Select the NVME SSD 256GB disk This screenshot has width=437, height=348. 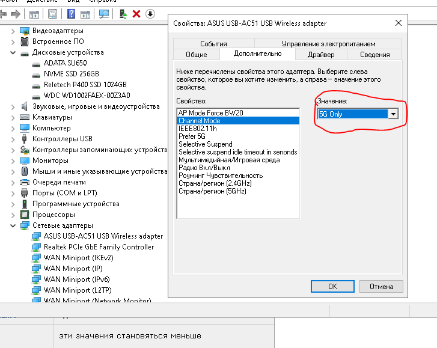point(72,74)
